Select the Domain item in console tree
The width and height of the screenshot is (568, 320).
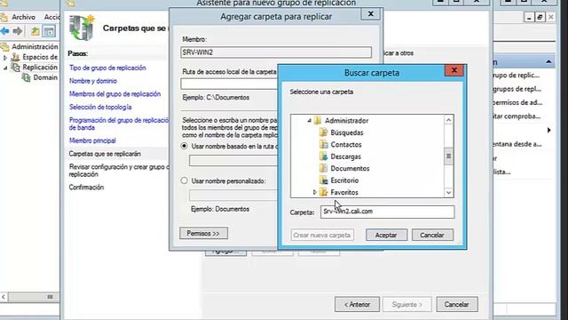(x=45, y=77)
